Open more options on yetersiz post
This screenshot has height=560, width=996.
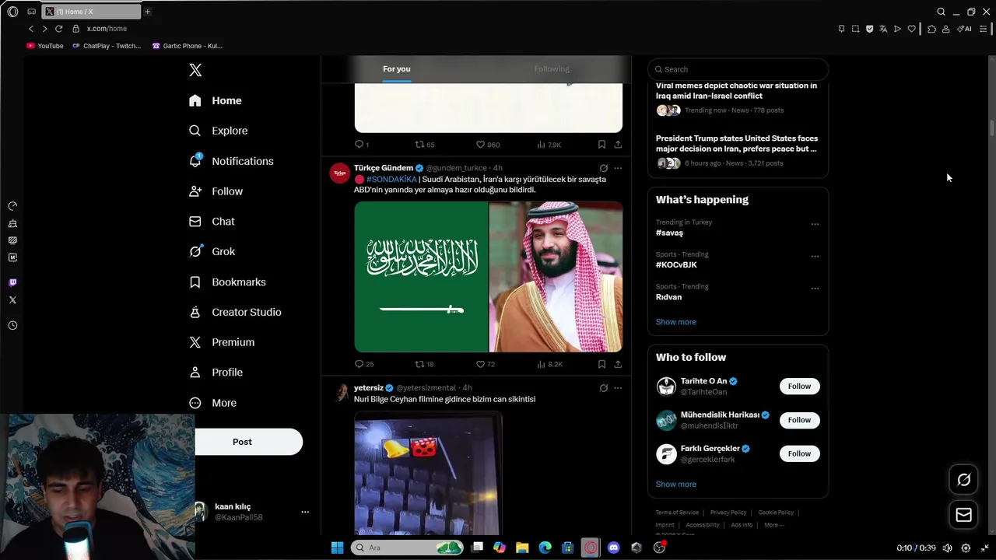click(x=618, y=387)
